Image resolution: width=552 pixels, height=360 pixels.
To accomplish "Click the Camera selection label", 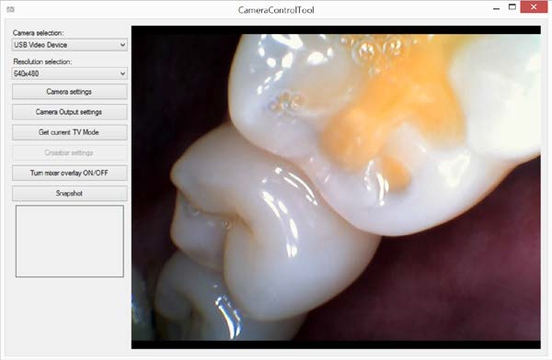I will tap(39, 33).
